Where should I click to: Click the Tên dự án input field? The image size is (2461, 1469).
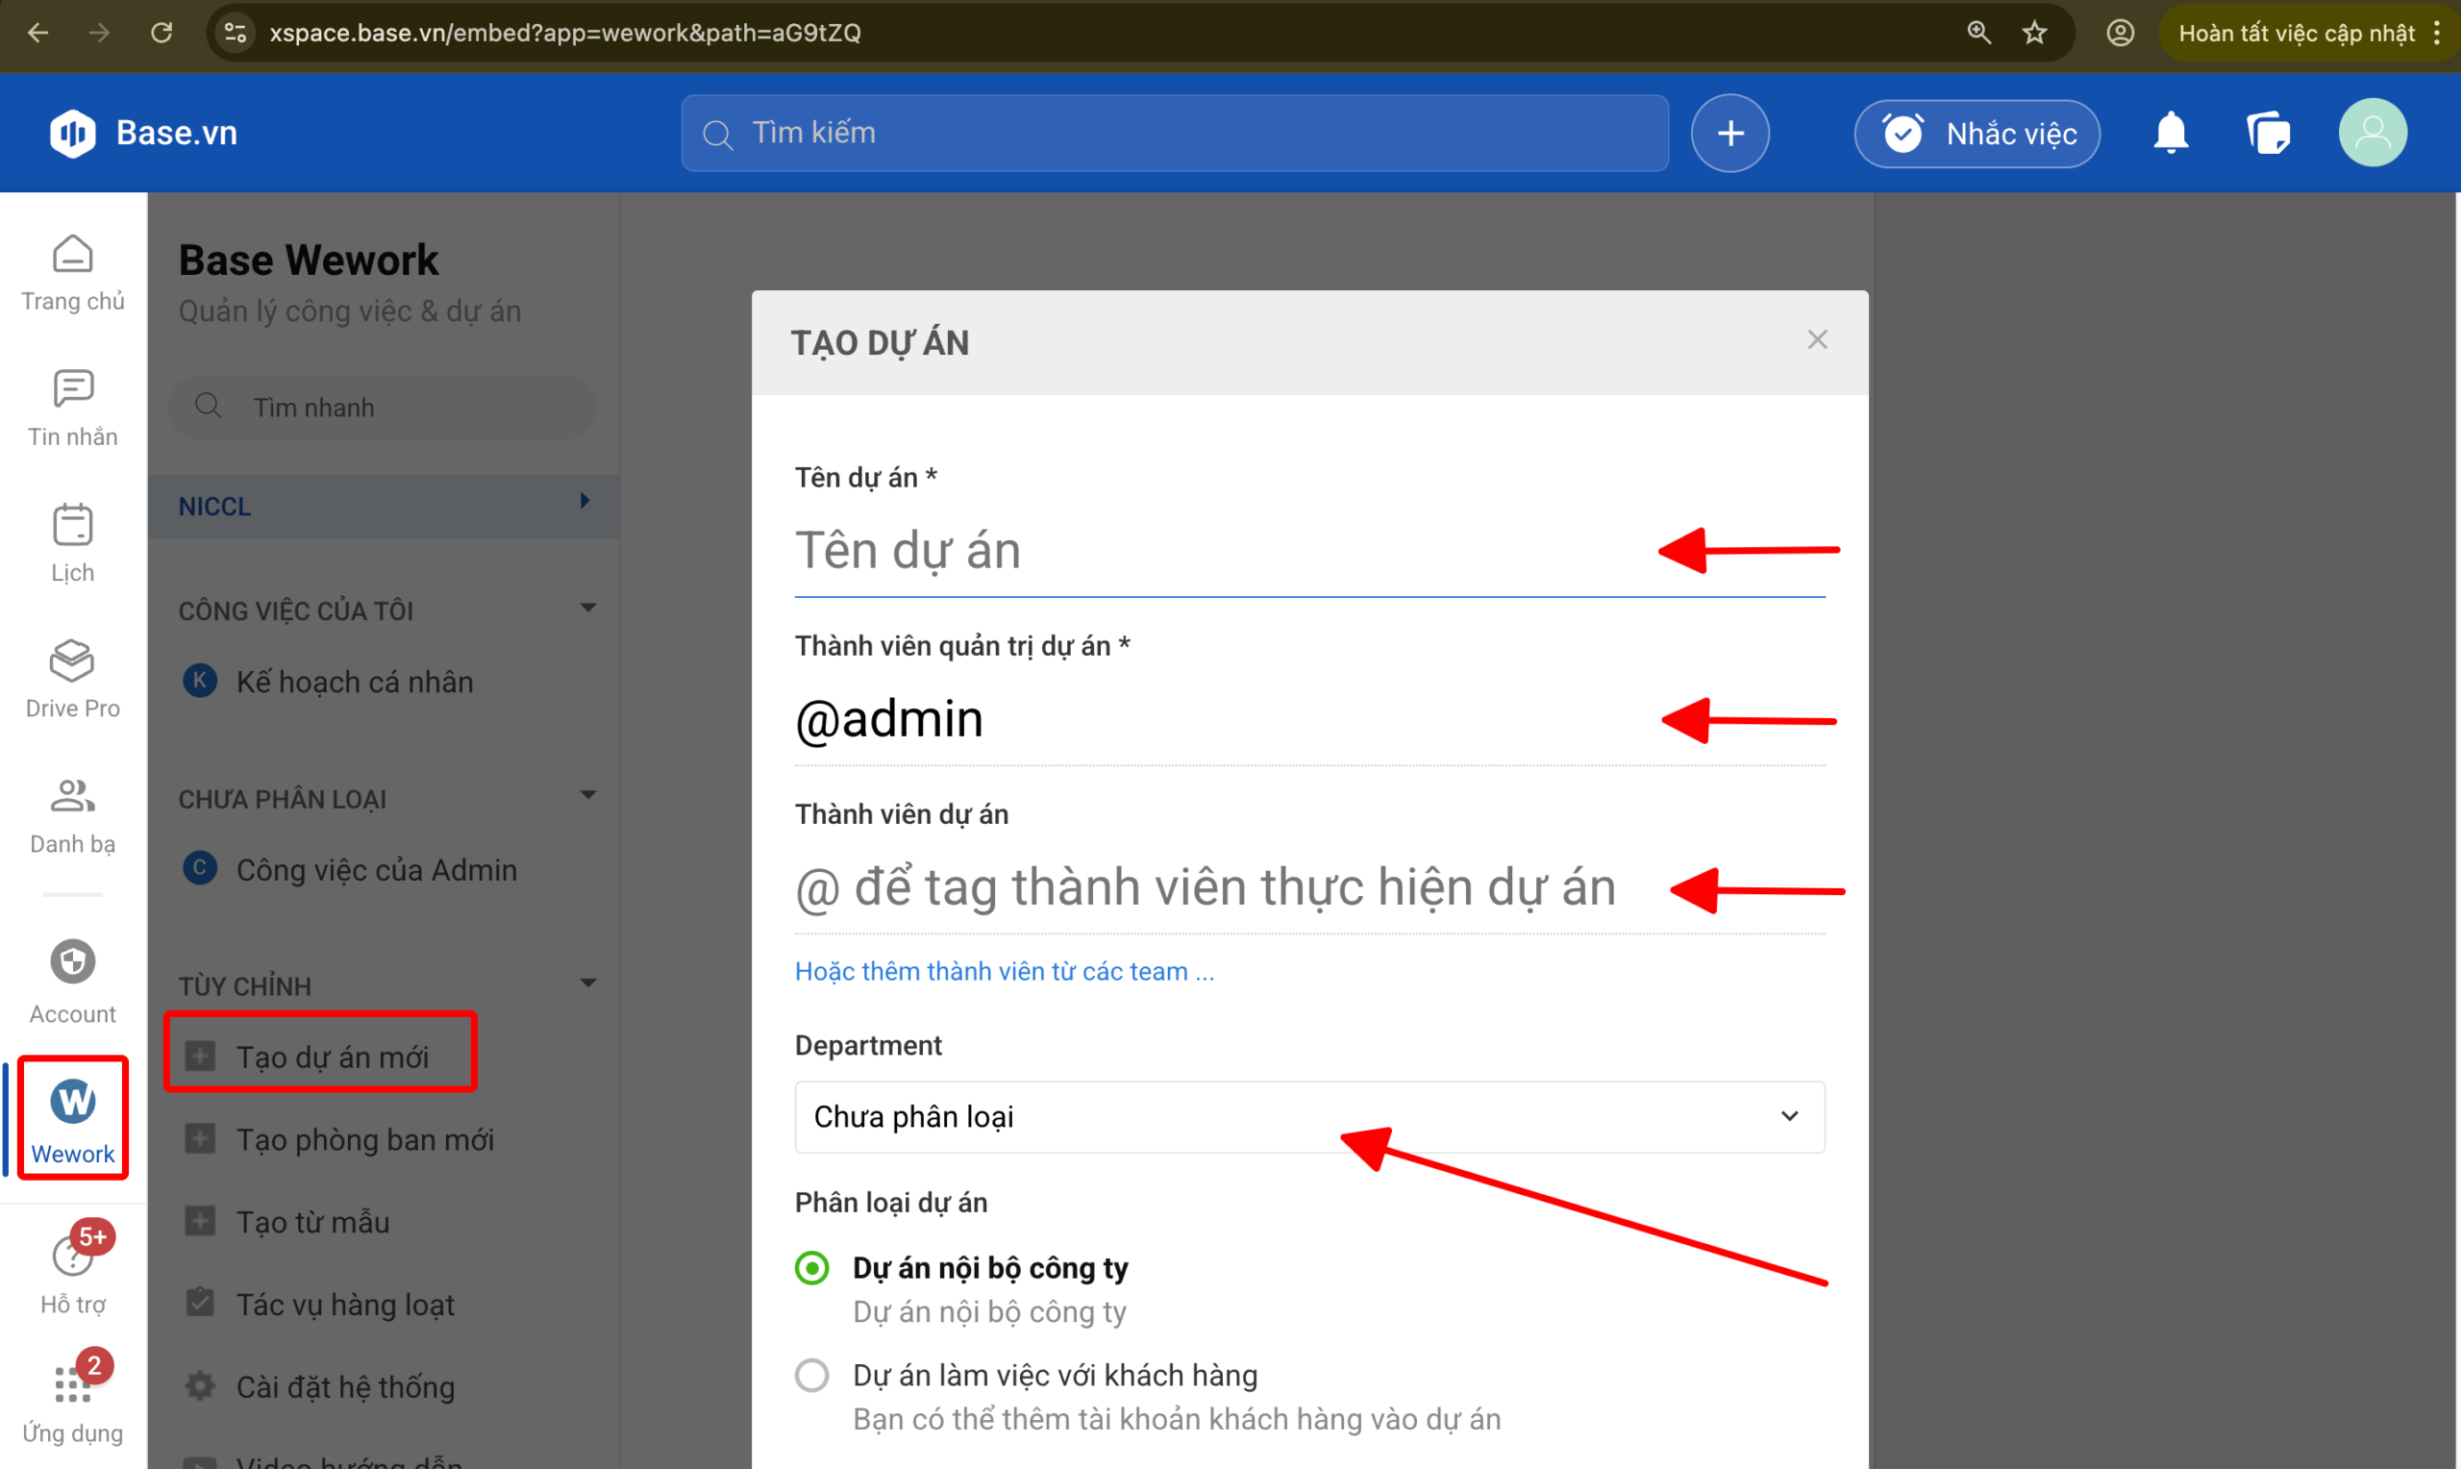1217,552
